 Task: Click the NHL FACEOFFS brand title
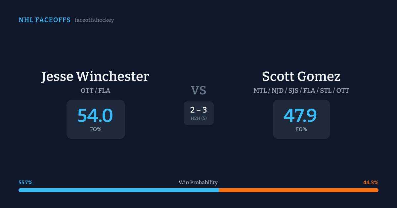click(44, 20)
